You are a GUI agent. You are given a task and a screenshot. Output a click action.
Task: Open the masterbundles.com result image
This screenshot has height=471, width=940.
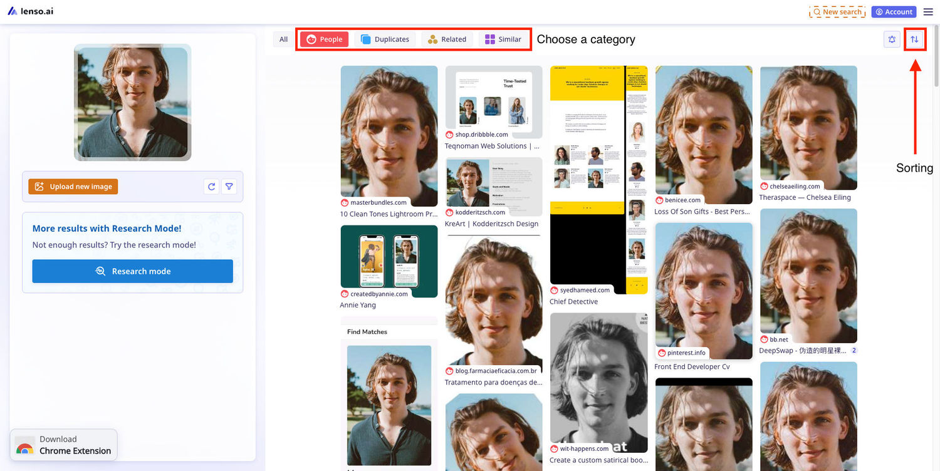click(x=389, y=136)
